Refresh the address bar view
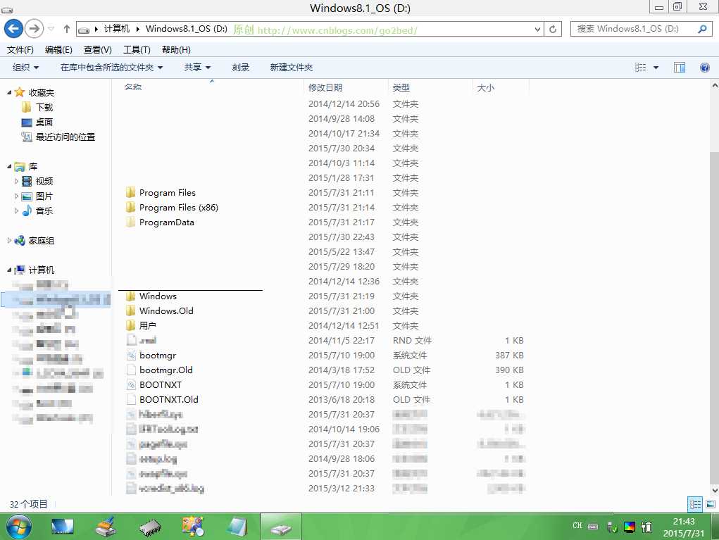 553,30
